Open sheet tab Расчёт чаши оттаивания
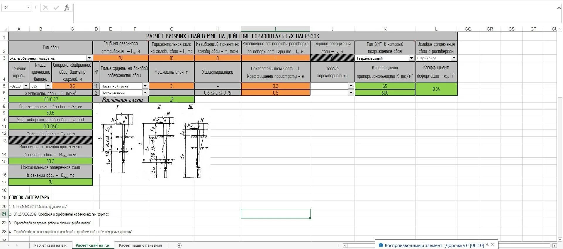Screen dimensions: 563x249 coord(140,245)
